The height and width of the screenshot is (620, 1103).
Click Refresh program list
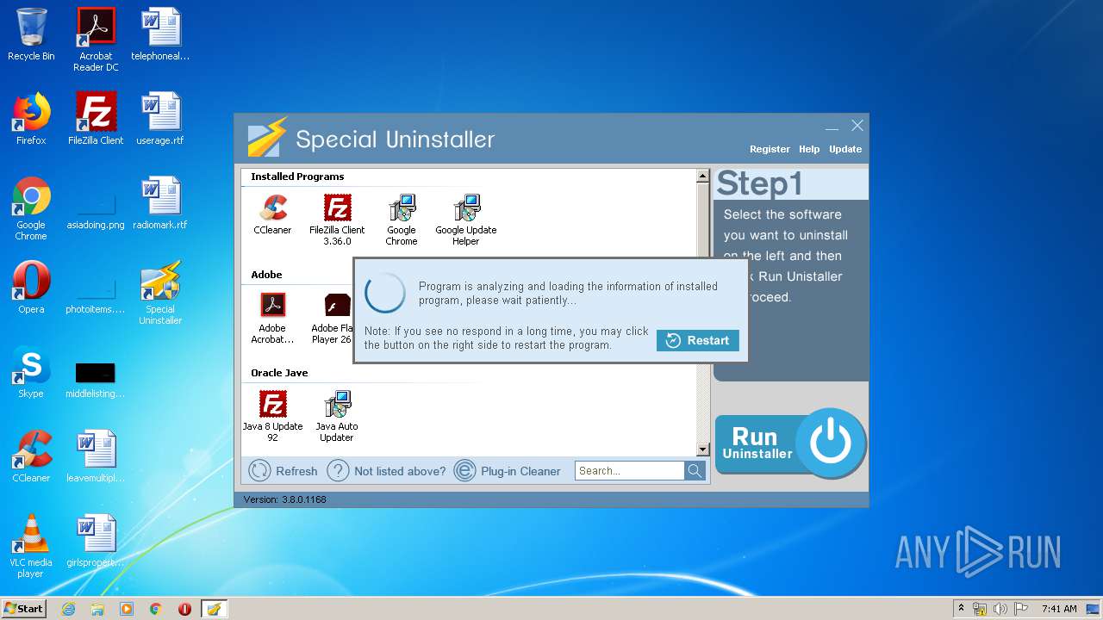click(284, 471)
